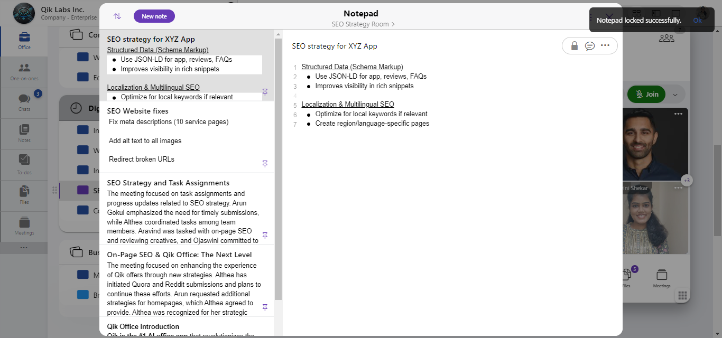The width and height of the screenshot is (722, 338).
Task: Open Meetings in the left sidebar
Action: (x=24, y=226)
